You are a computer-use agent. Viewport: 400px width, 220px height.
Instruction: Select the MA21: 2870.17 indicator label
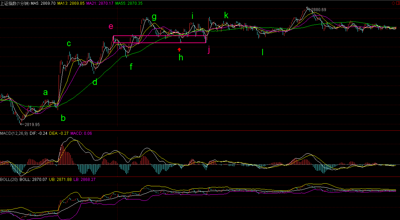pyautogui.click(x=100, y=3)
